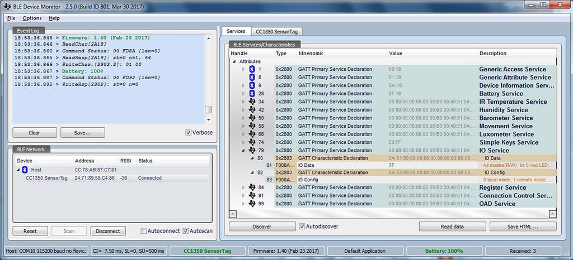
Task: Open the File menu
Action: [11, 18]
